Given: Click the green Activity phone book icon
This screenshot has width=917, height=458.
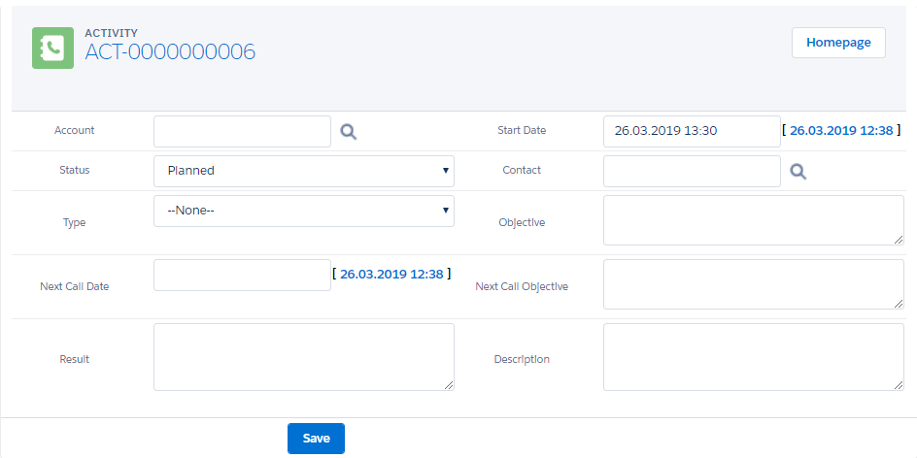Looking at the screenshot, I should tap(52, 48).
